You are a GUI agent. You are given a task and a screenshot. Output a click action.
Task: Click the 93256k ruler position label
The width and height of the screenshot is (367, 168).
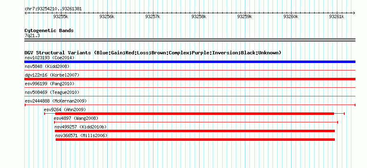tap(107, 16)
